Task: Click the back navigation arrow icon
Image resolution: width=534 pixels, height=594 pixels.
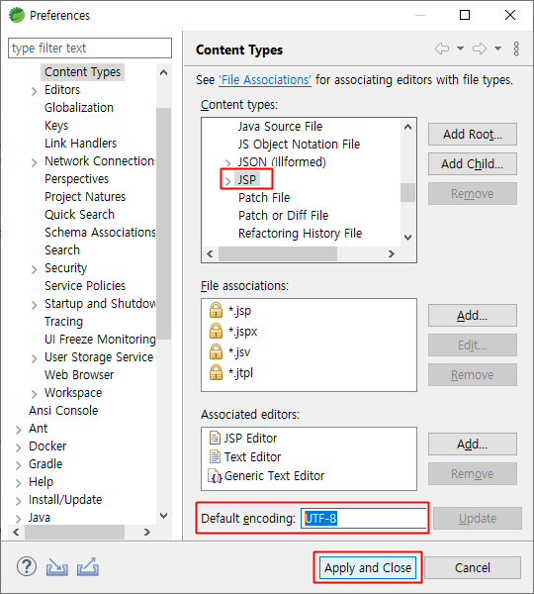Action: pyautogui.click(x=442, y=49)
